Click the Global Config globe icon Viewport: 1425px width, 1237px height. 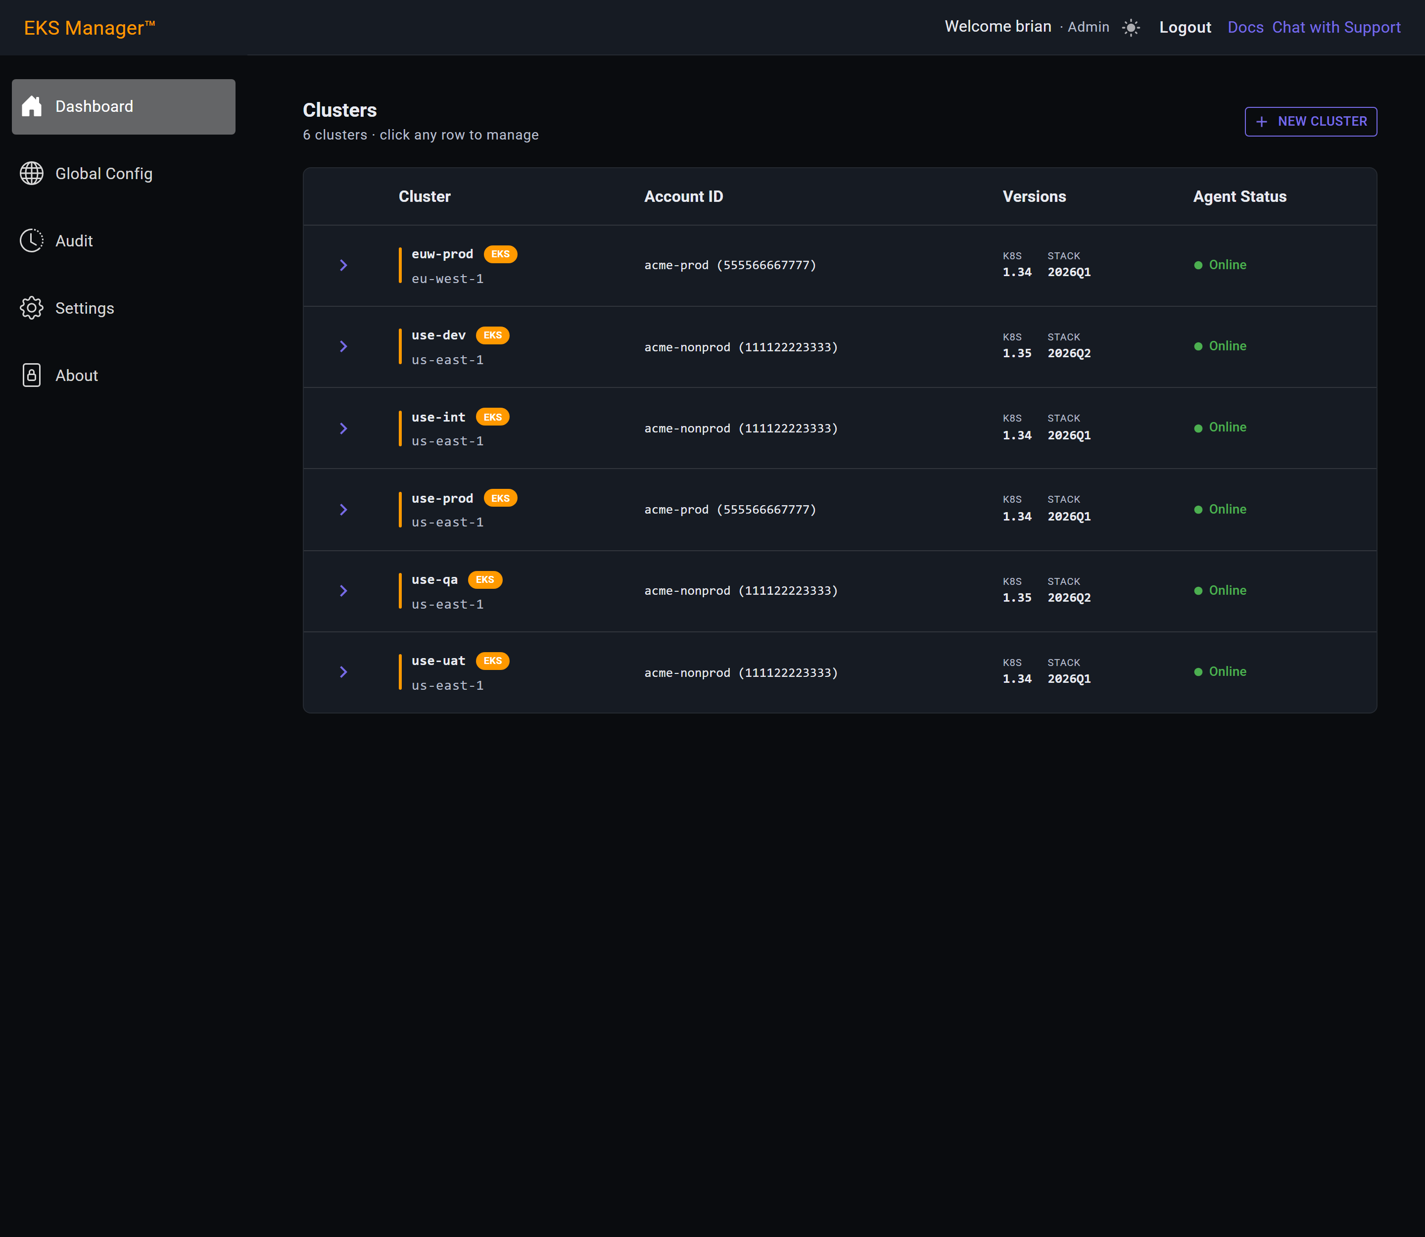[32, 173]
